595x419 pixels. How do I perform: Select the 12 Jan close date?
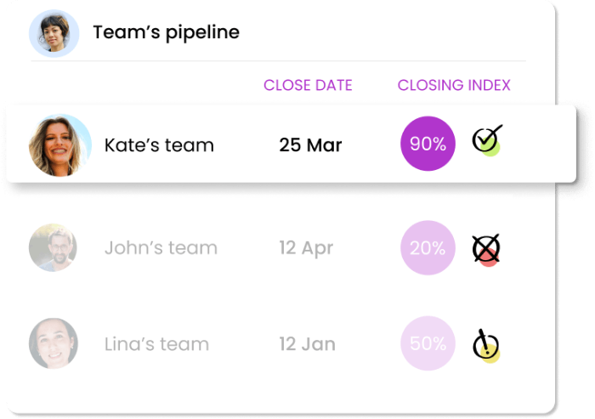tap(308, 344)
